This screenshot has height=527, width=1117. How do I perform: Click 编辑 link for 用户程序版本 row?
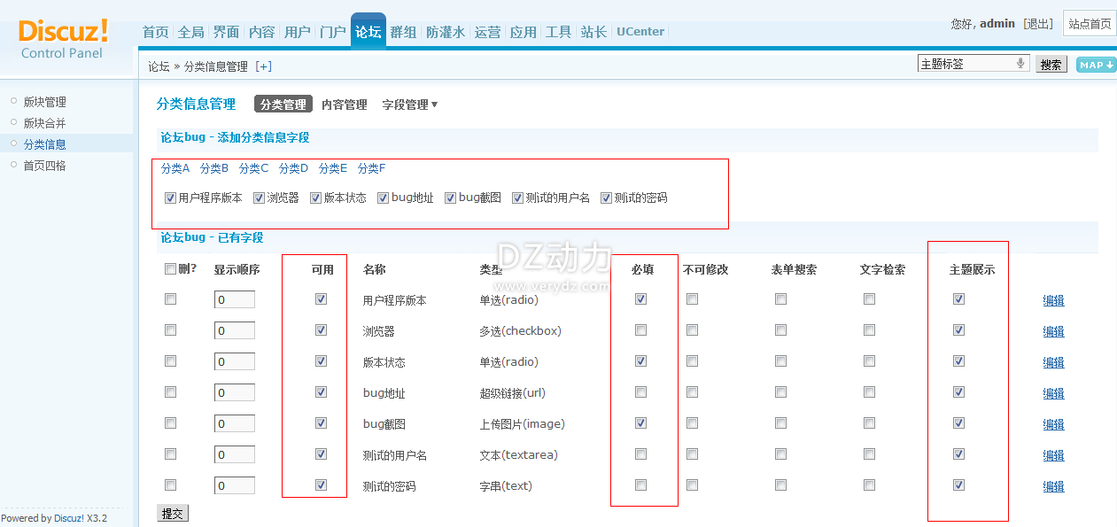1053,300
